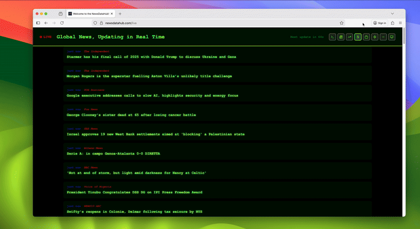This screenshot has width=420, height=229.
Task: Close the NewsDataHub tab
Action: pos(112,14)
